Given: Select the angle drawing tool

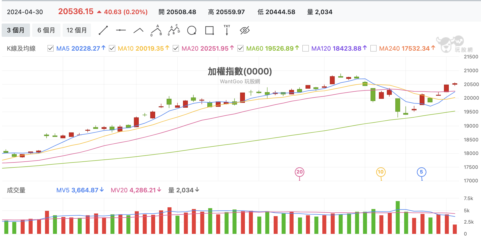Looking at the screenshot, I should pyautogui.click(x=138, y=30).
